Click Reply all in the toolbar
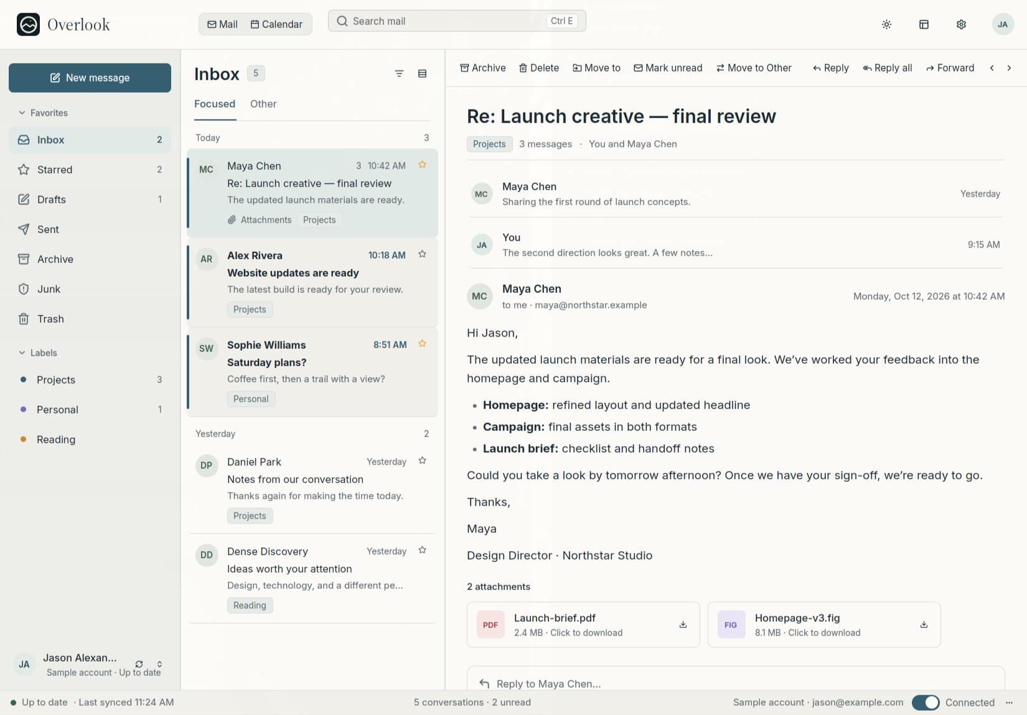1027x715 pixels. tap(887, 68)
